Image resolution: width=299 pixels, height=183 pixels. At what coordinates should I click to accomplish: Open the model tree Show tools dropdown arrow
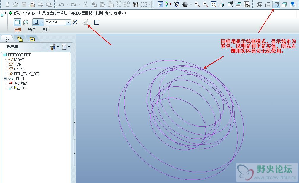tap(58, 47)
